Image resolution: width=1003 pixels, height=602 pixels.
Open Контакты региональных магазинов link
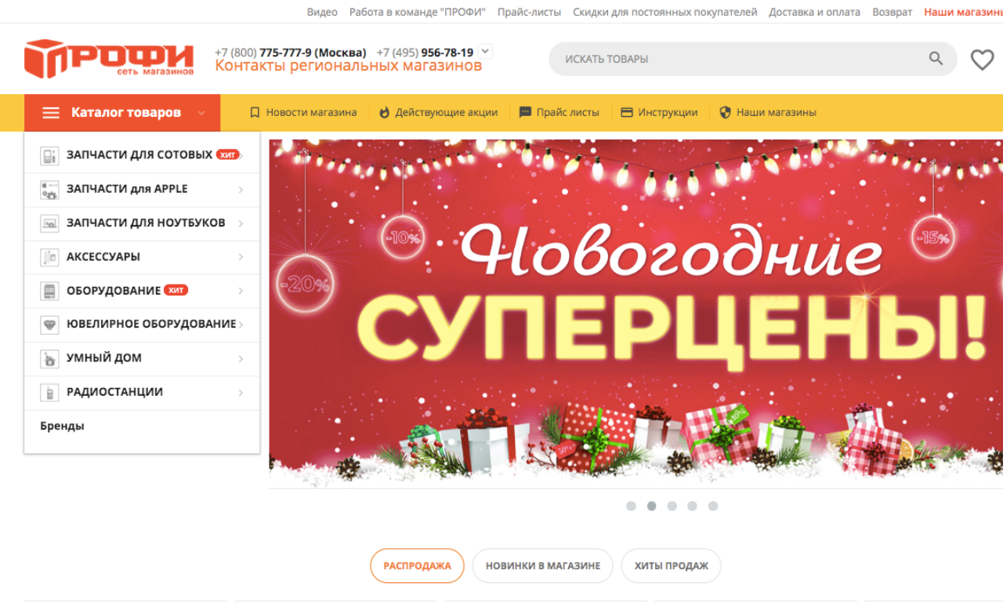click(x=349, y=66)
